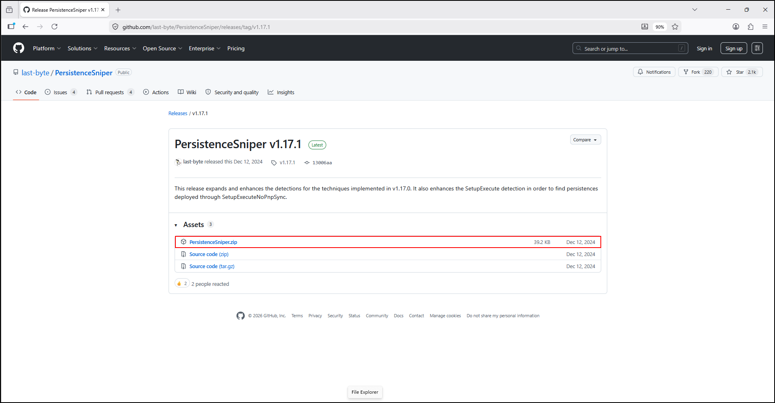Click the Sign up button
The width and height of the screenshot is (775, 403).
[734, 48]
